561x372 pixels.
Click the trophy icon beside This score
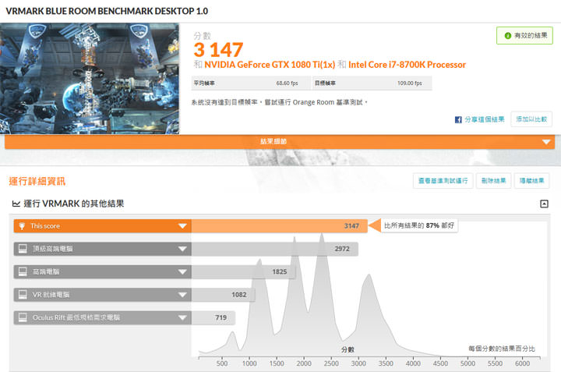tap(22, 226)
